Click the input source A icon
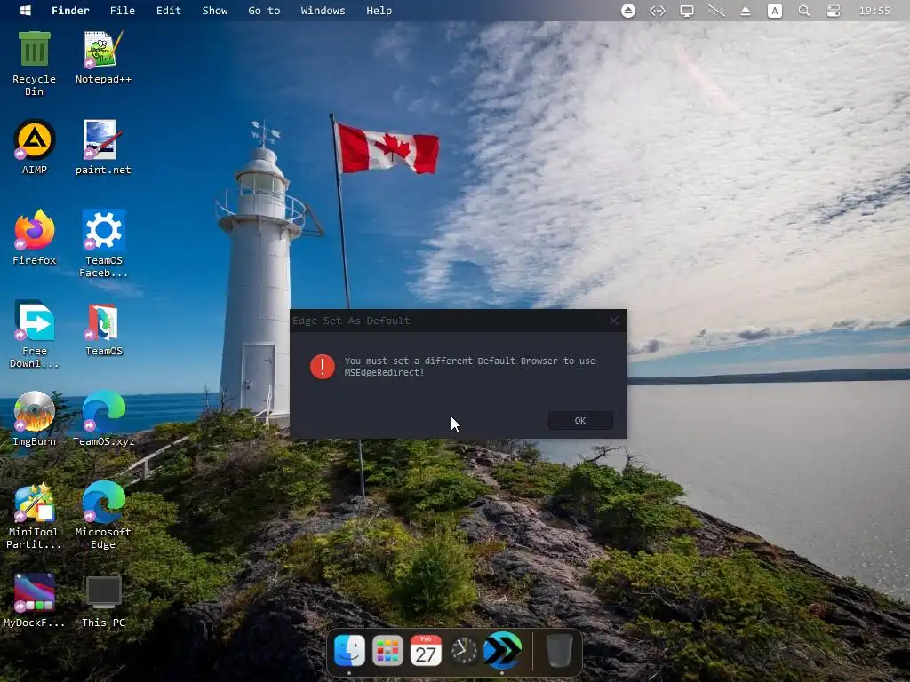 (775, 11)
